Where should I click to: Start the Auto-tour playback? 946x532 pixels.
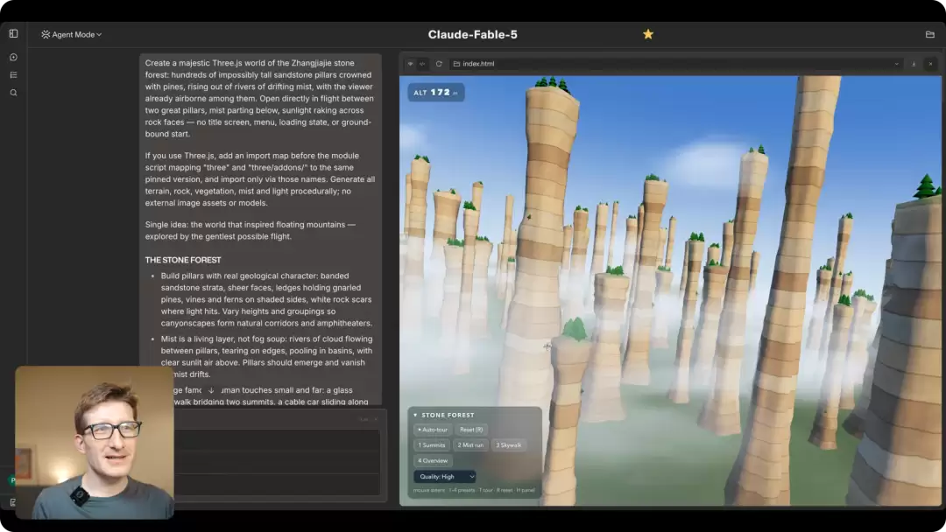[433, 430]
